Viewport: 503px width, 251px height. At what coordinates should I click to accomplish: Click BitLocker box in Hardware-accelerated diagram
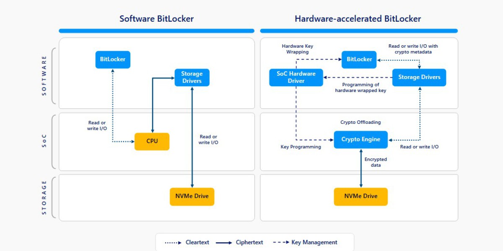pyautogui.click(x=359, y=59)
